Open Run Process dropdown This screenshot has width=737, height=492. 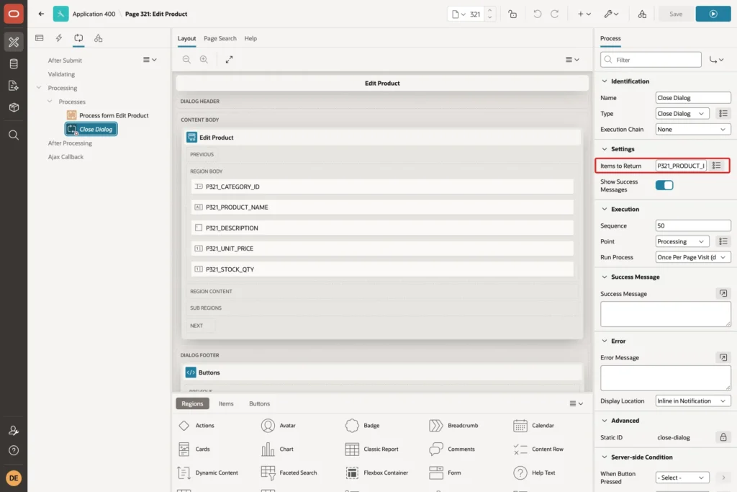pyautogui.click(x=693, y=257)
